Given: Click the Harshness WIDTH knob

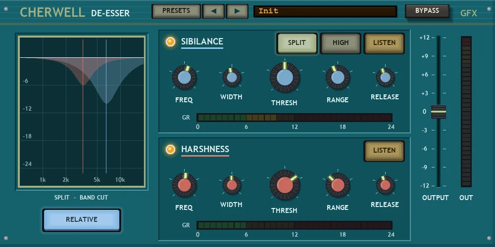Looking at the screenshot, I should click(x=232, y=185).
